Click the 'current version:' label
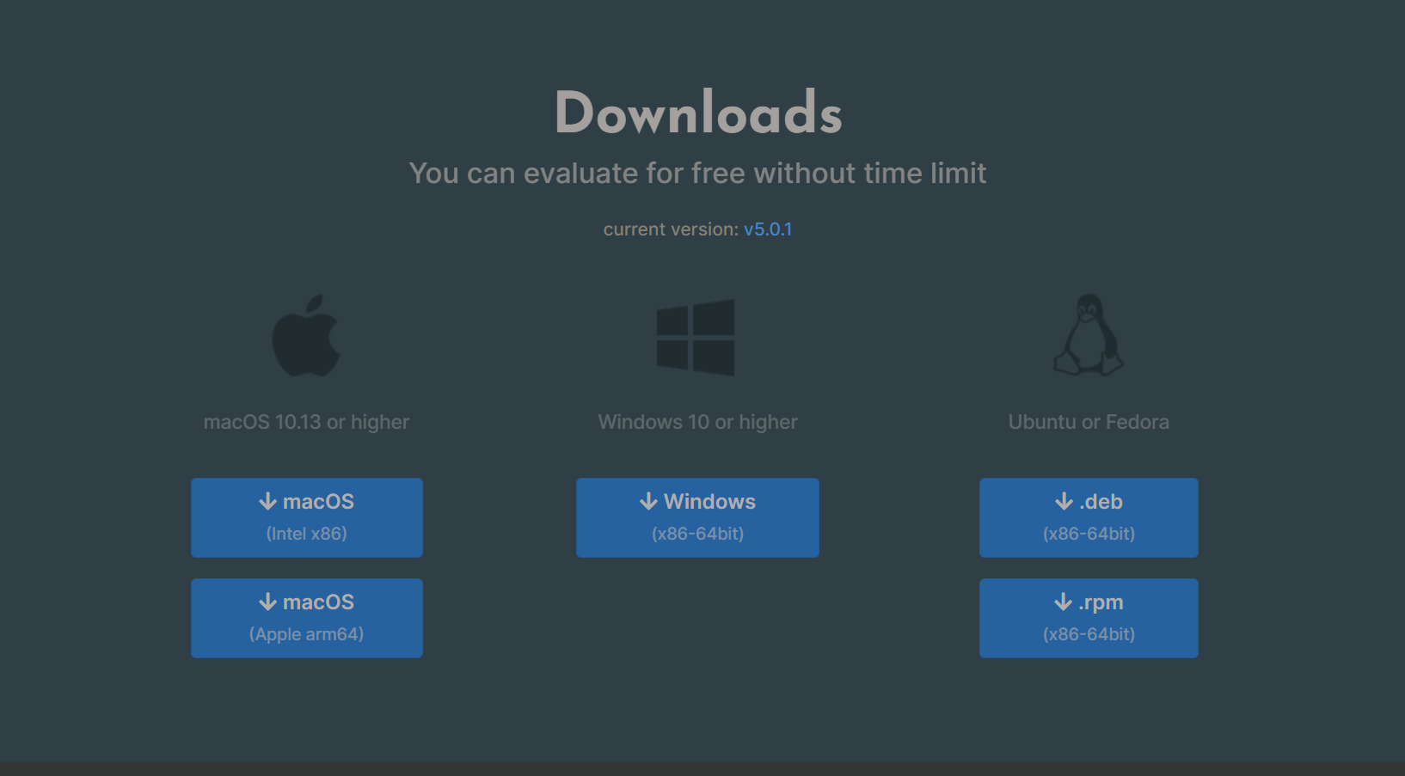The width and height of the screenshot is (1405, 776). tap(671, 229)
